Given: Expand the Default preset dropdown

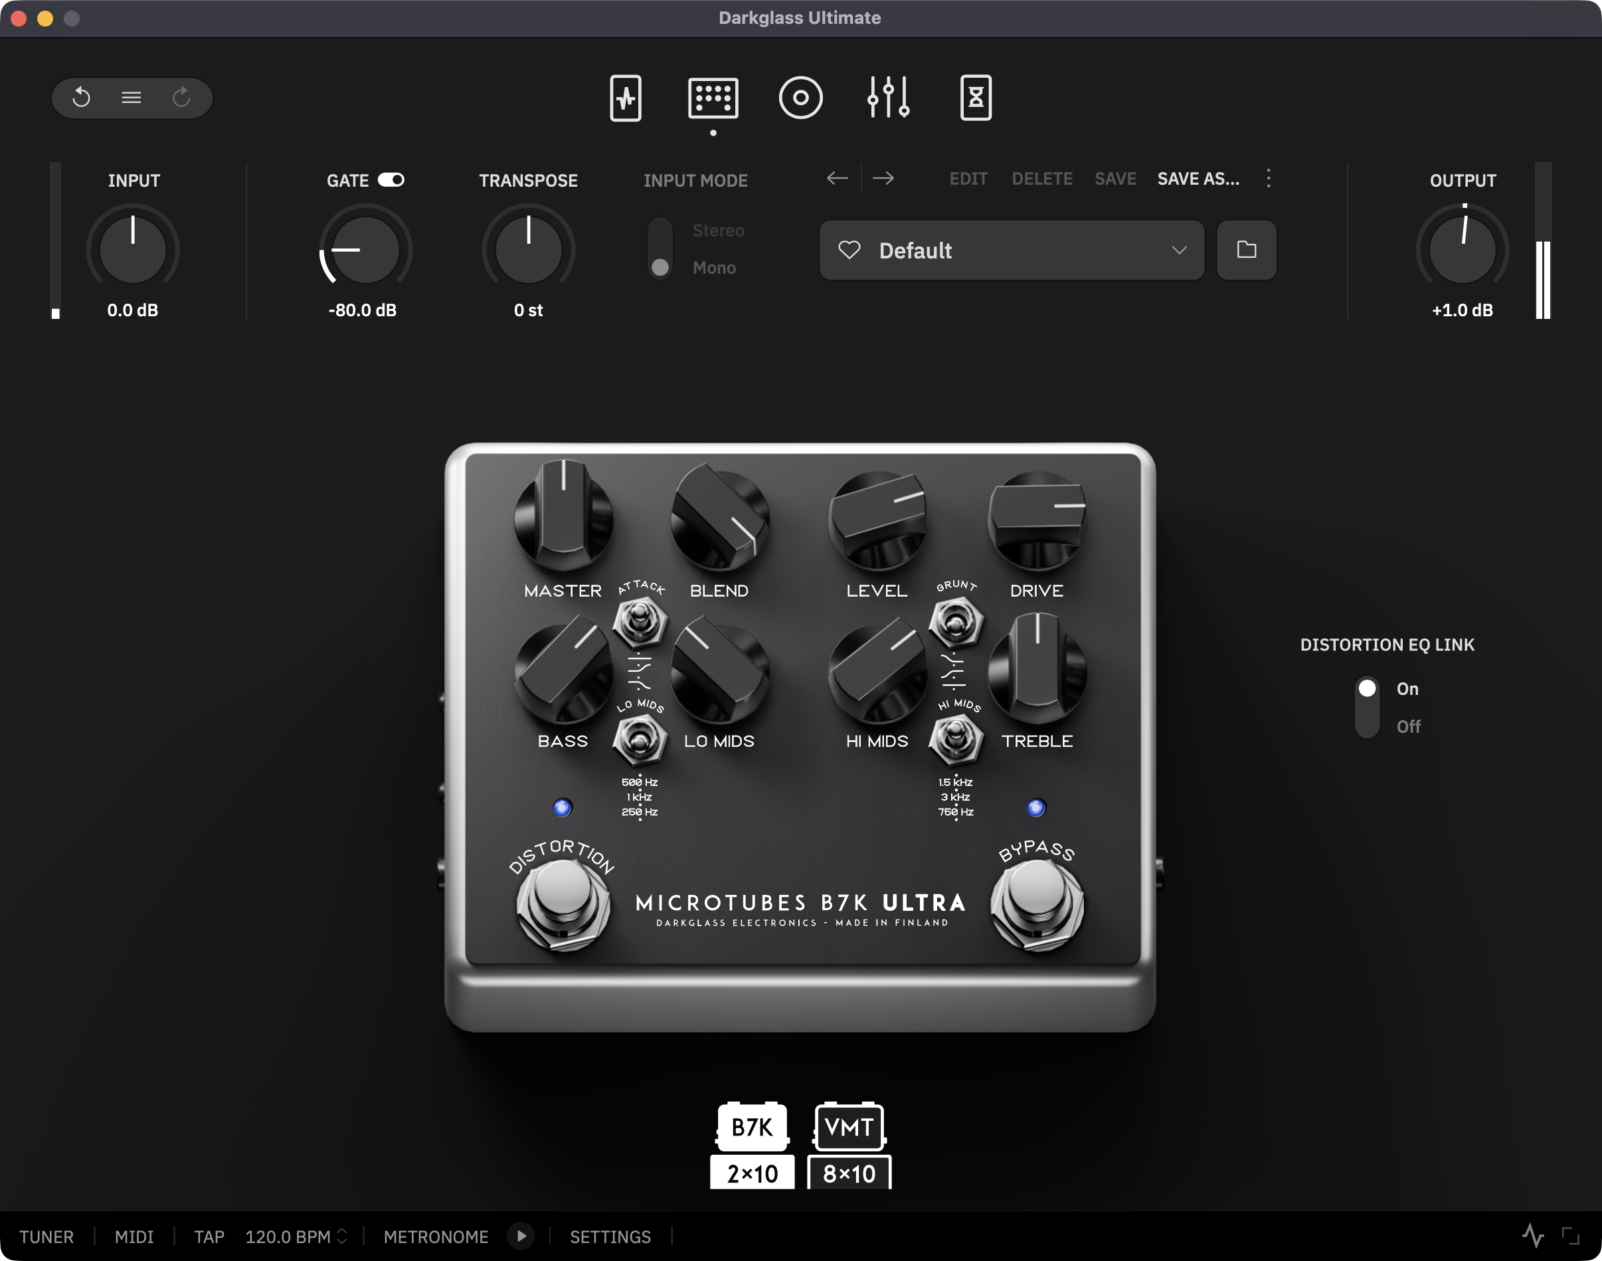Looking at the screenshot, I should coord(1178,250).
